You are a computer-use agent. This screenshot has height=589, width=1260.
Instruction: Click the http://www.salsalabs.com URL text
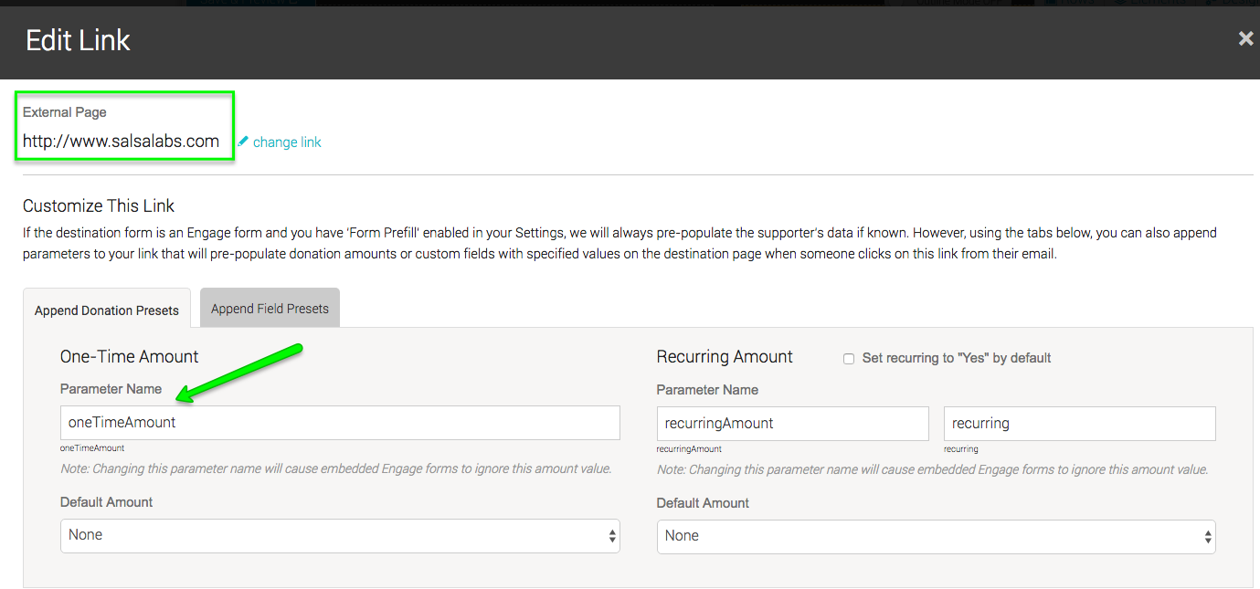point(121,141)
